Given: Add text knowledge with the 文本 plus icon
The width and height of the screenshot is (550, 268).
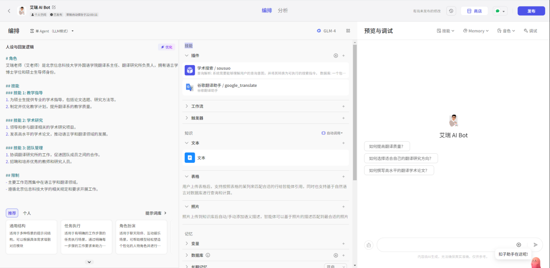Looking at the screenshot, I should [343, 143].
